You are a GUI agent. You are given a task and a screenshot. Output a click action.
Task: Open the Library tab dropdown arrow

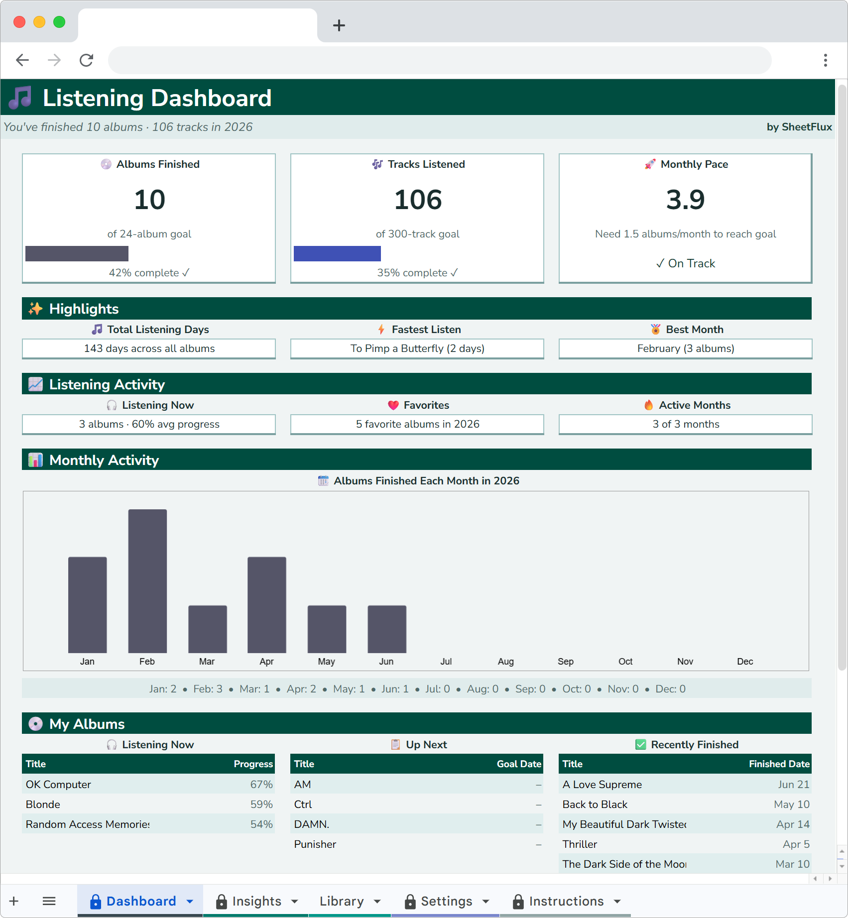point(377,901)
